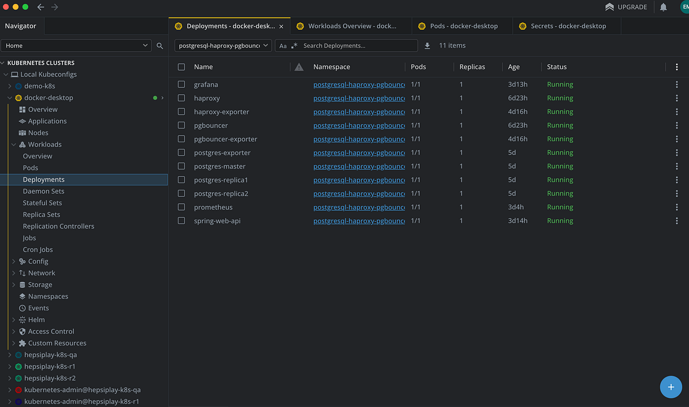Open the kebab menu for the grafana deployment
The height and width of the screenshot is (407, 689).
[676, 84]
